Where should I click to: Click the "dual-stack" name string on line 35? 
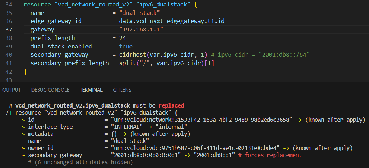[x=139, y=13]
